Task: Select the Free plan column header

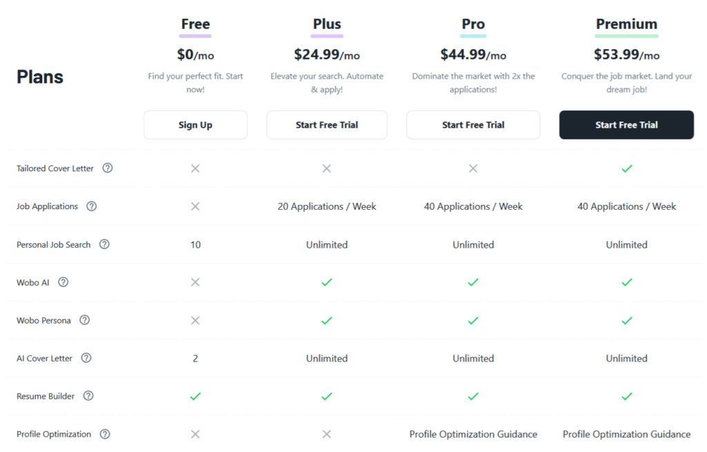Action: pos(195,23)
